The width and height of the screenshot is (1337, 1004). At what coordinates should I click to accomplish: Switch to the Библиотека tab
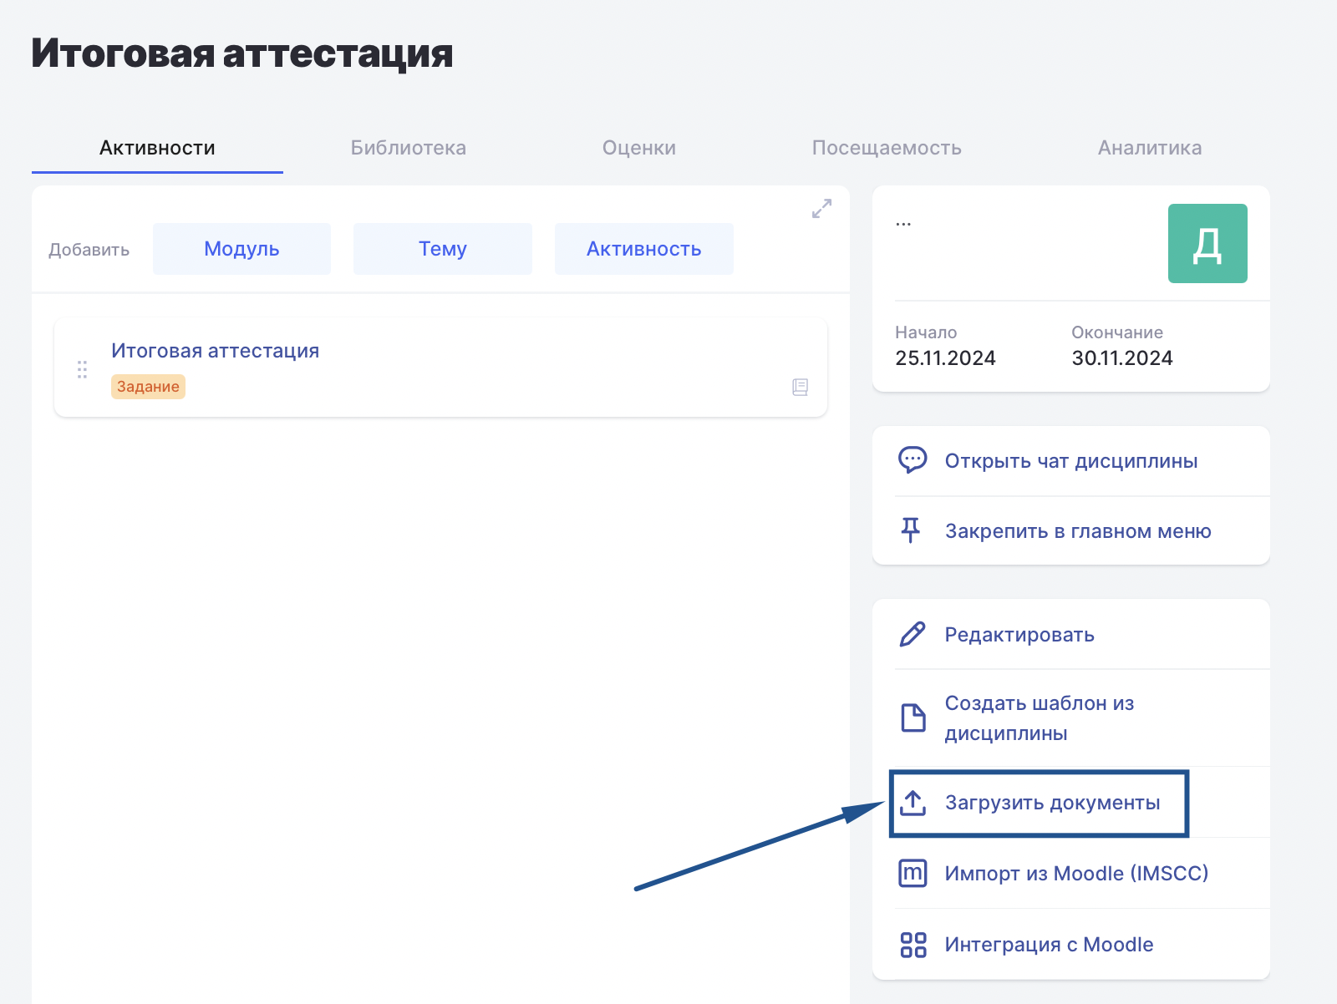point(408,148)
